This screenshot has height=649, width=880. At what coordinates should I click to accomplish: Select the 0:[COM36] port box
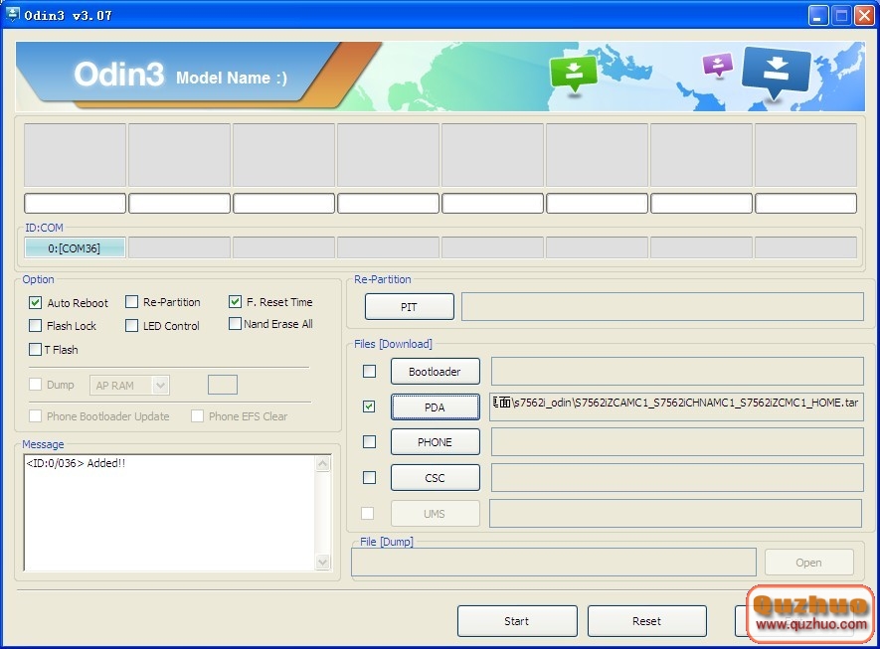click(x=75, y=247)
